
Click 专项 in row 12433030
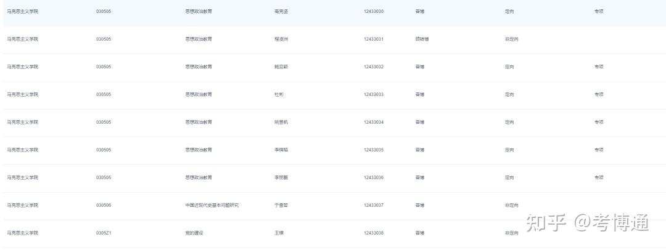tap(598, 12)
